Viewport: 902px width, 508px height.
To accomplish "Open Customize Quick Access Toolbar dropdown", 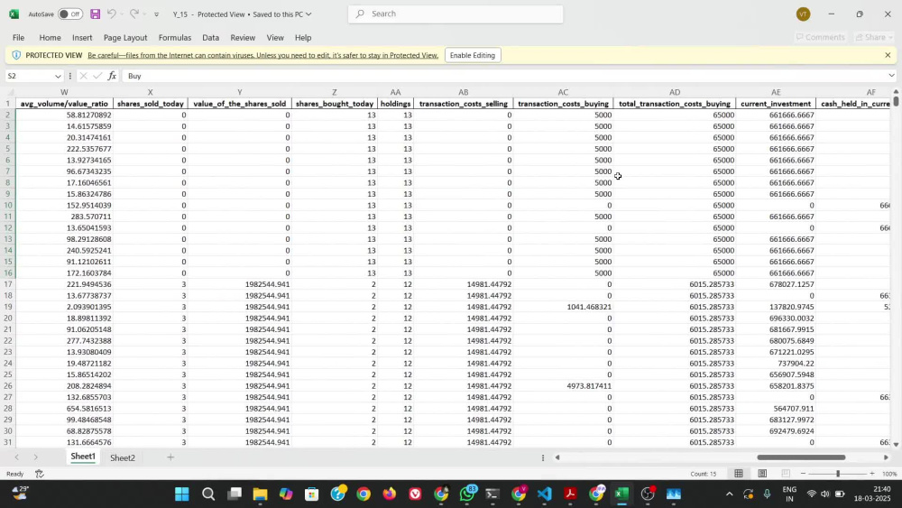I will coord(156,14).
